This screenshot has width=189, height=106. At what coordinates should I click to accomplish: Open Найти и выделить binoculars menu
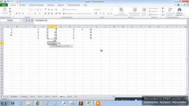pos(179,11)
